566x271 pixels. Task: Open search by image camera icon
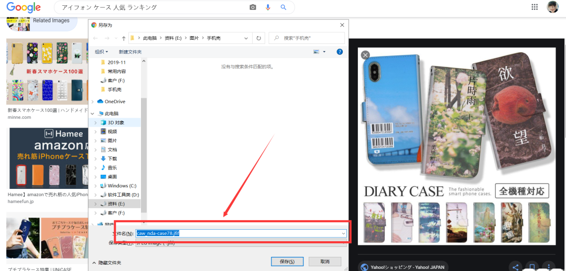pyautogui.click(x=253, y=7)
